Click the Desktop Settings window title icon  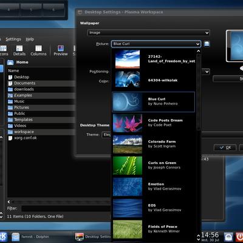80,12
